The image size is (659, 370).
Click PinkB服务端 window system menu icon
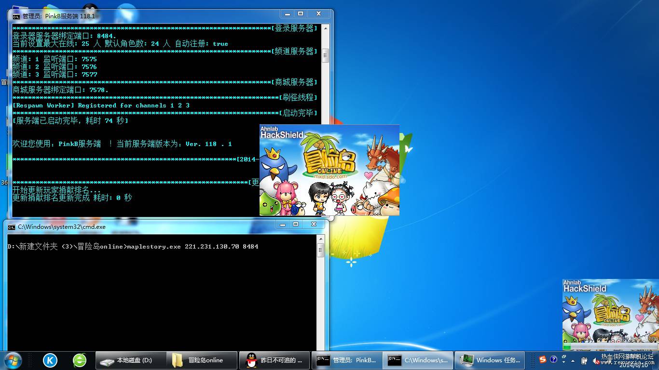click(x=16, y=16)
